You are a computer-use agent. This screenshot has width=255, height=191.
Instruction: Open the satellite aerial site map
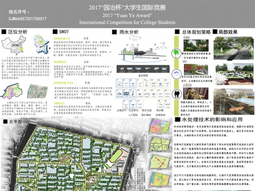[x=37, y=91]
